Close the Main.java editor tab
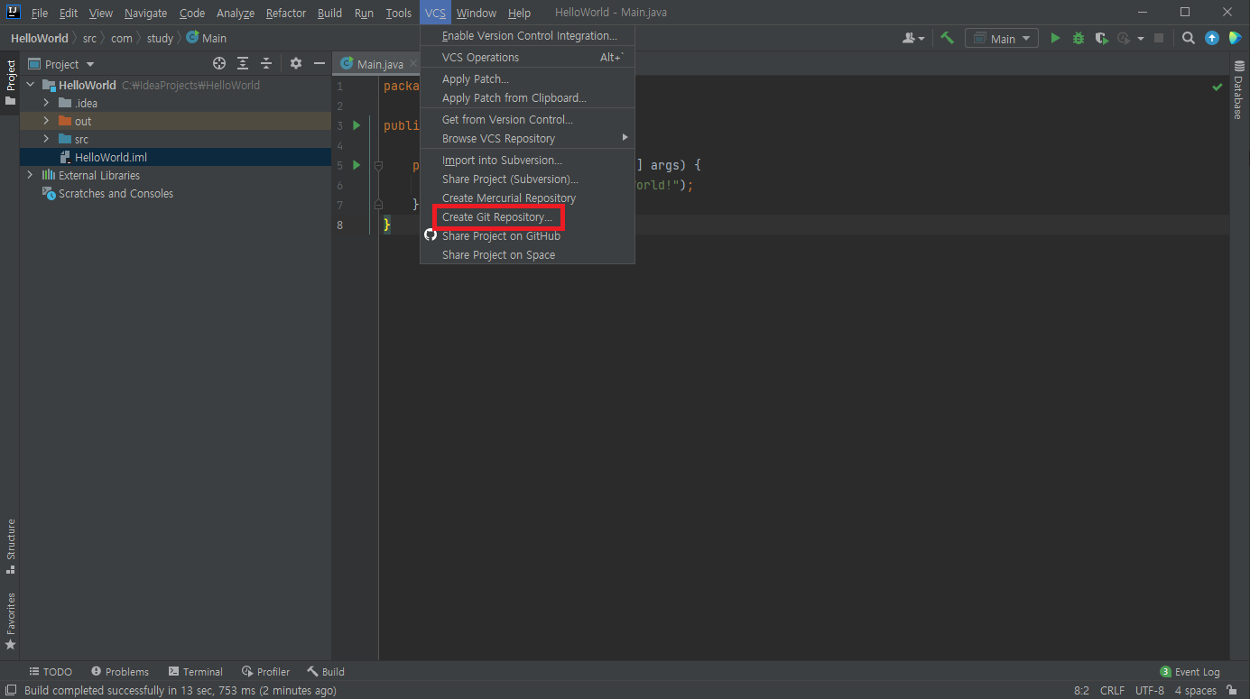 (413, 64)
